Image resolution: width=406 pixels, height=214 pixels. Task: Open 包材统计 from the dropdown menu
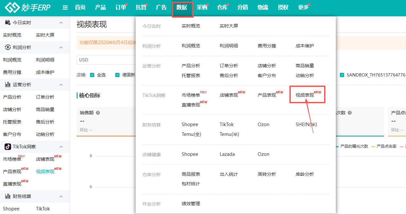coord(191,184)
